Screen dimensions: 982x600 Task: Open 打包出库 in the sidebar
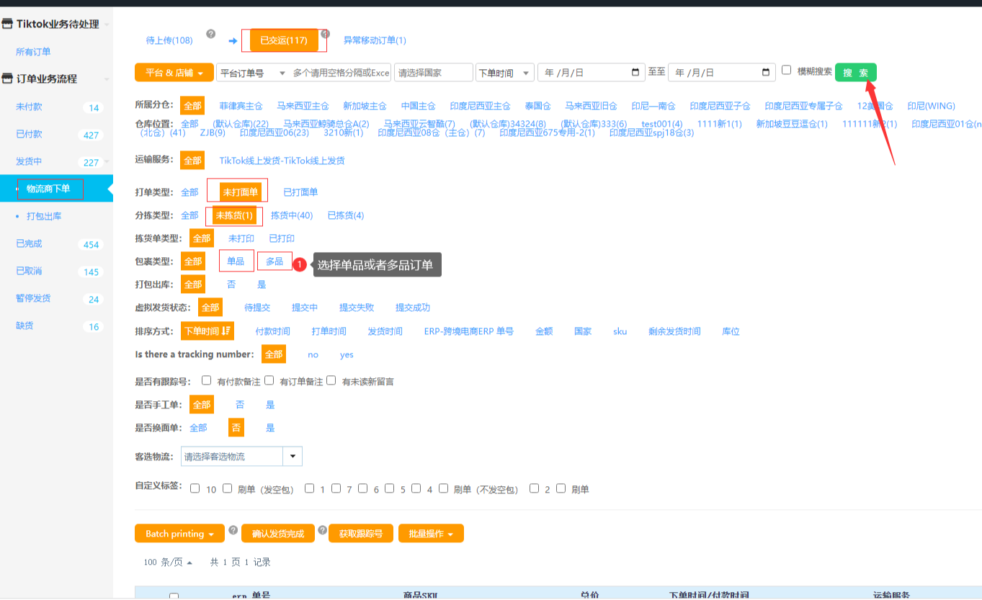point(45,216)
